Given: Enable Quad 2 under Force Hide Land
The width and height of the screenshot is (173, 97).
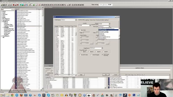Looking at the screenshot, I should click(89, 51).
